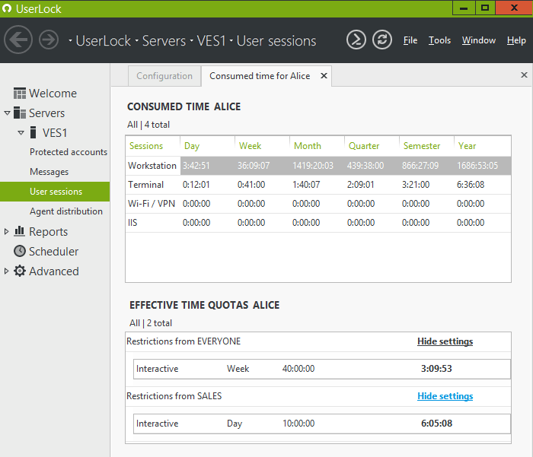533x457 pixels.
Task: Click the weekly quota 40:00:00
Action: 298,369
